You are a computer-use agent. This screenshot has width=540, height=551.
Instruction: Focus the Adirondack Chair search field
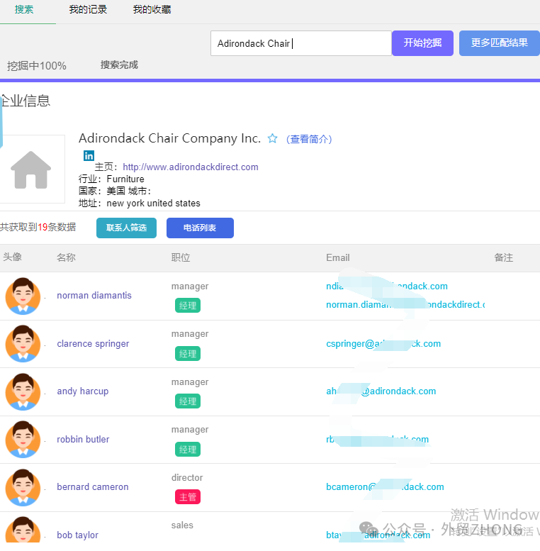click(x=301, y=43)
